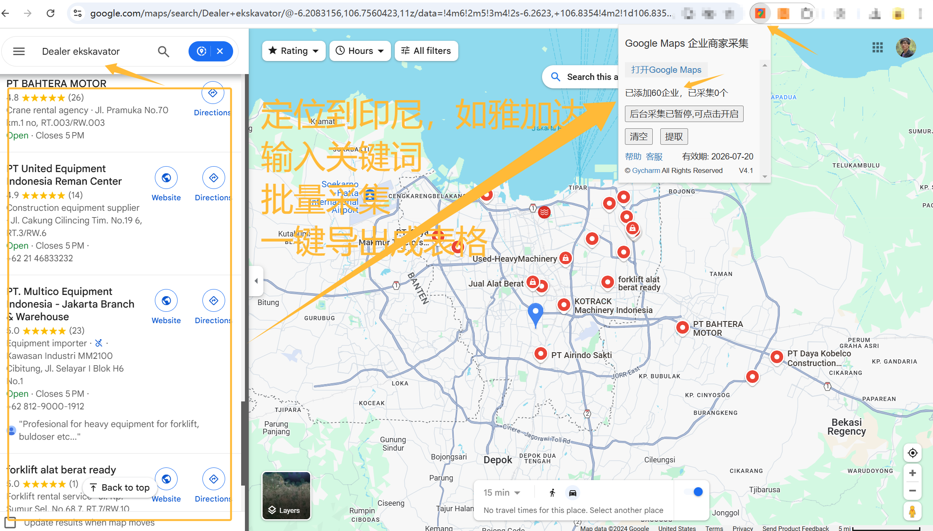Click the results list scrollbar thumb

point(243,443)
